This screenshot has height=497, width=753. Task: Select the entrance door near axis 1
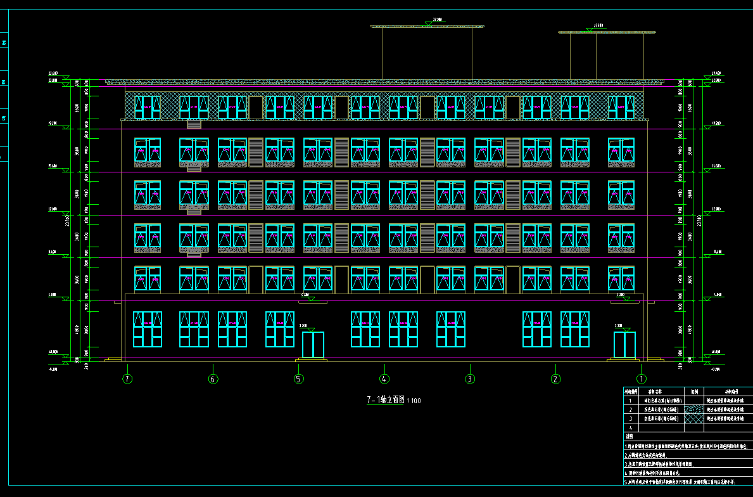point(624,345)
